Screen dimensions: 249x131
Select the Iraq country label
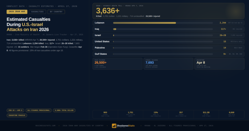coord(97,29)
